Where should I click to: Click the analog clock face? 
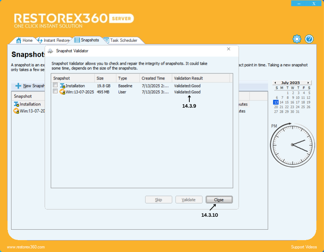pyautogui.click(x=293, y=145)
